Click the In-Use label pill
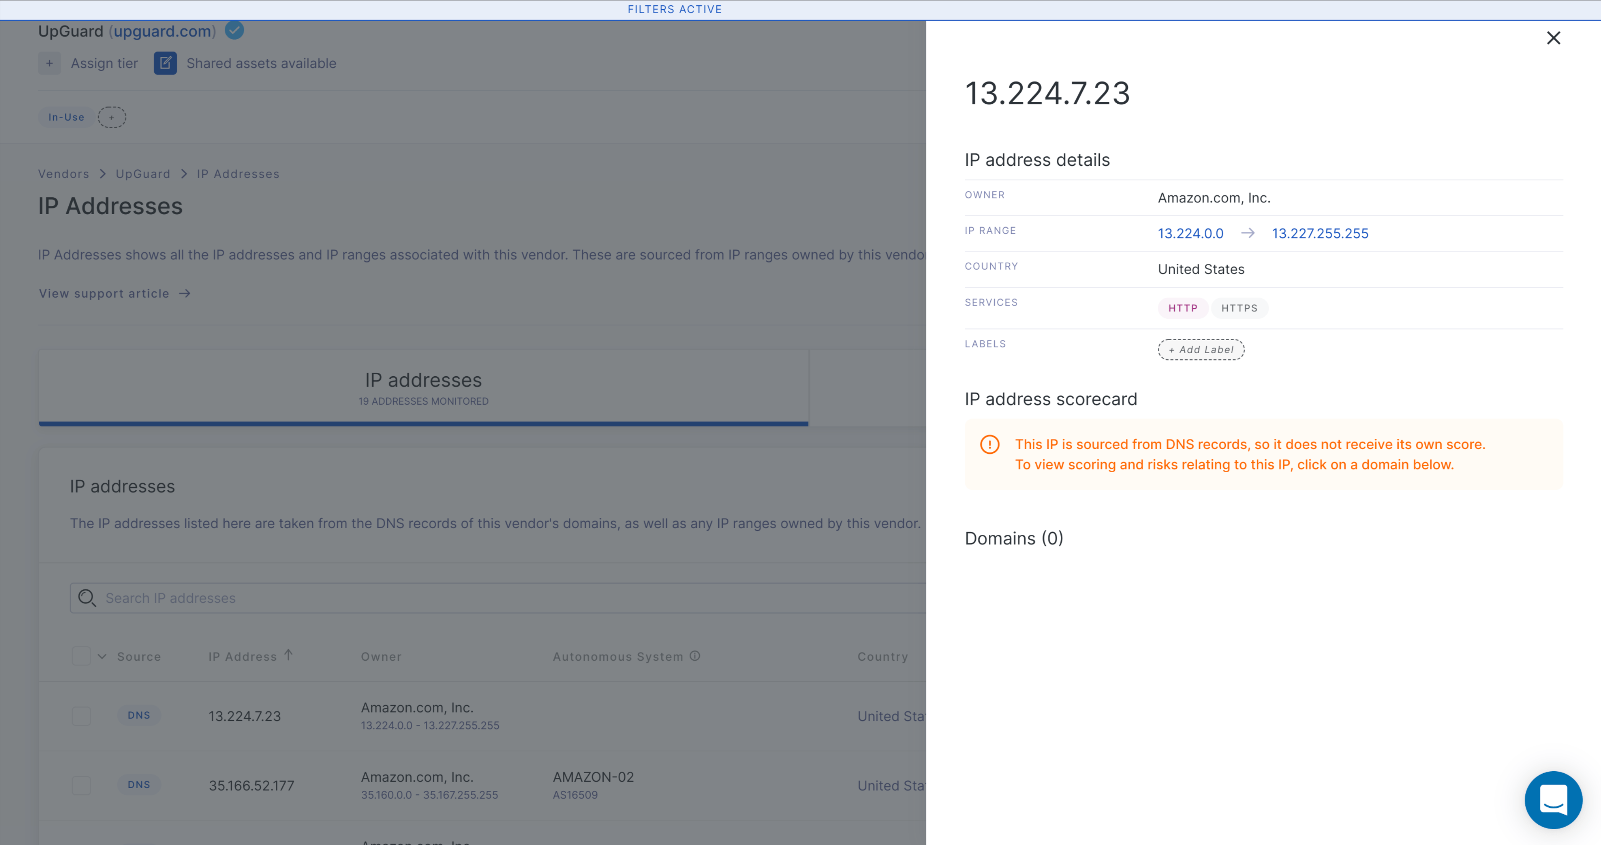 point(66,117)
